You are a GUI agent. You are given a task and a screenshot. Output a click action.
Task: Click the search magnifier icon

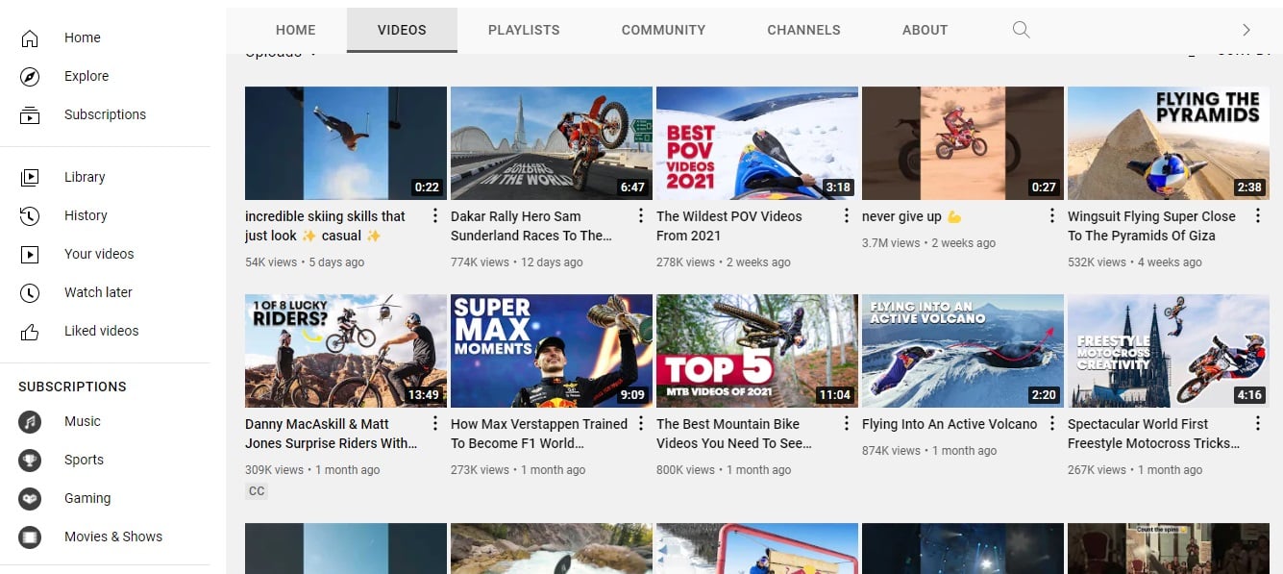coord(1021,30)
